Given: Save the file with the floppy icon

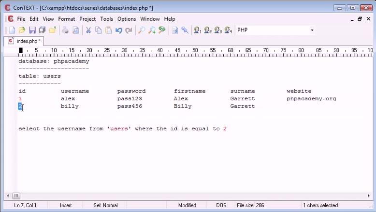Looking at the screenshot, I should (x=32, y=30).
